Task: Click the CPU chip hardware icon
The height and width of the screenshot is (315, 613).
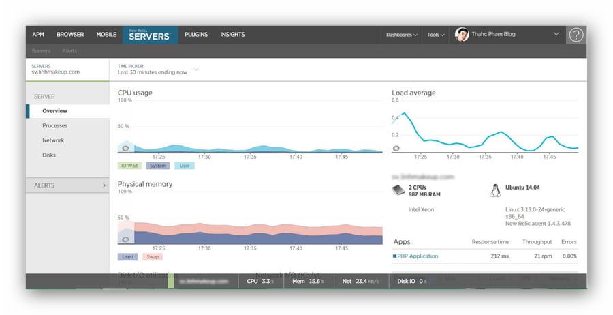Action: (x=398, y=190)
